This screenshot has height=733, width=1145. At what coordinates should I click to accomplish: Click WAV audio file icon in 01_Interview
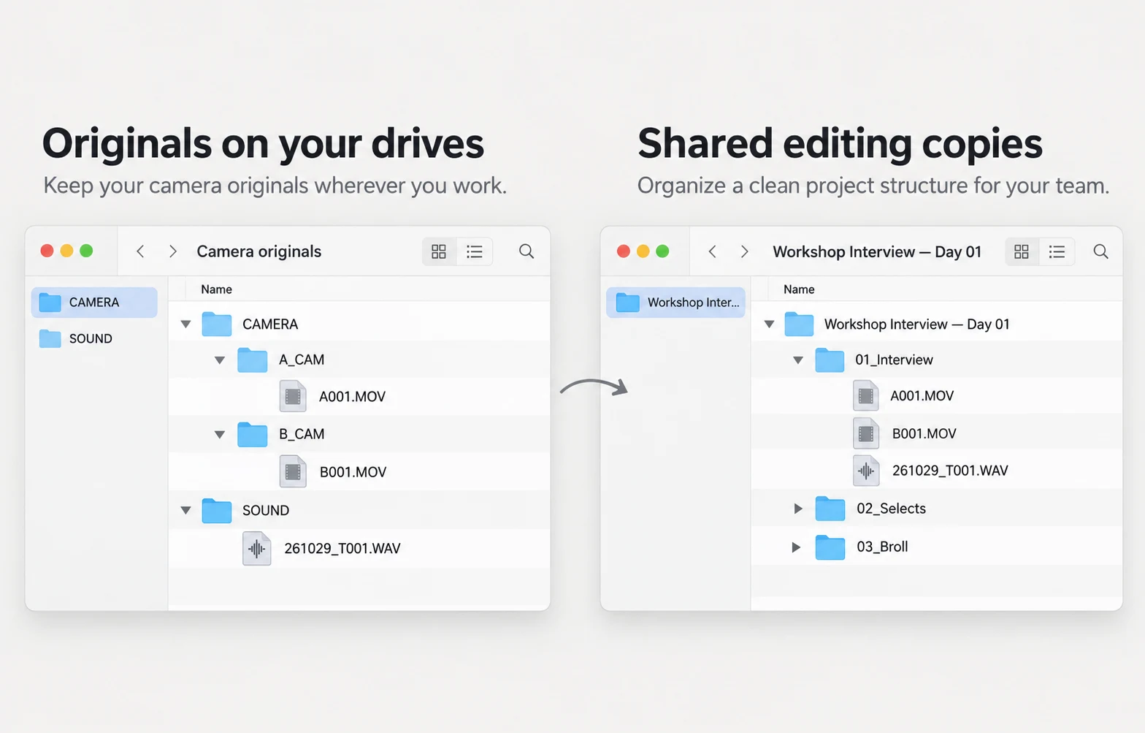(865, 471)
